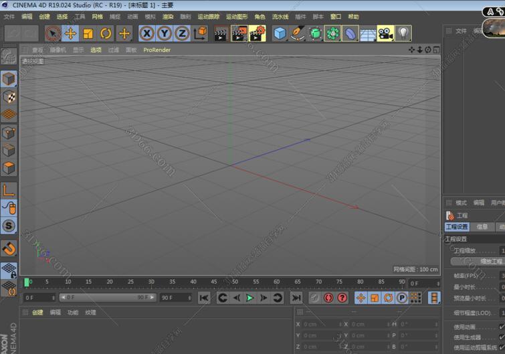
Task: Select the Scale tool
Action: pos(88,33)
